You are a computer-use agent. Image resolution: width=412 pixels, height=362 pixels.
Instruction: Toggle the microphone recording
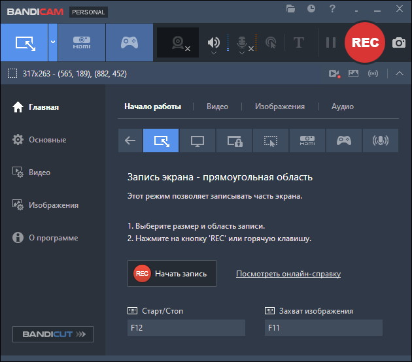click(242, 42)
